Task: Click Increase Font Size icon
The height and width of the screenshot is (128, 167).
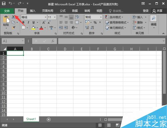Action: point(44,22)
